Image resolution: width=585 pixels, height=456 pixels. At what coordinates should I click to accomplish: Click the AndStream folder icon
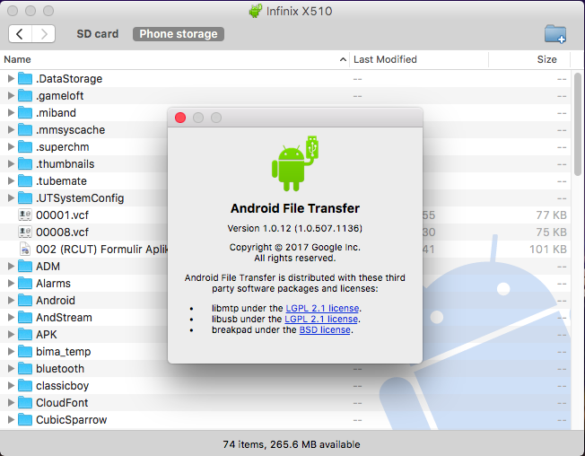tap(25, 317)
